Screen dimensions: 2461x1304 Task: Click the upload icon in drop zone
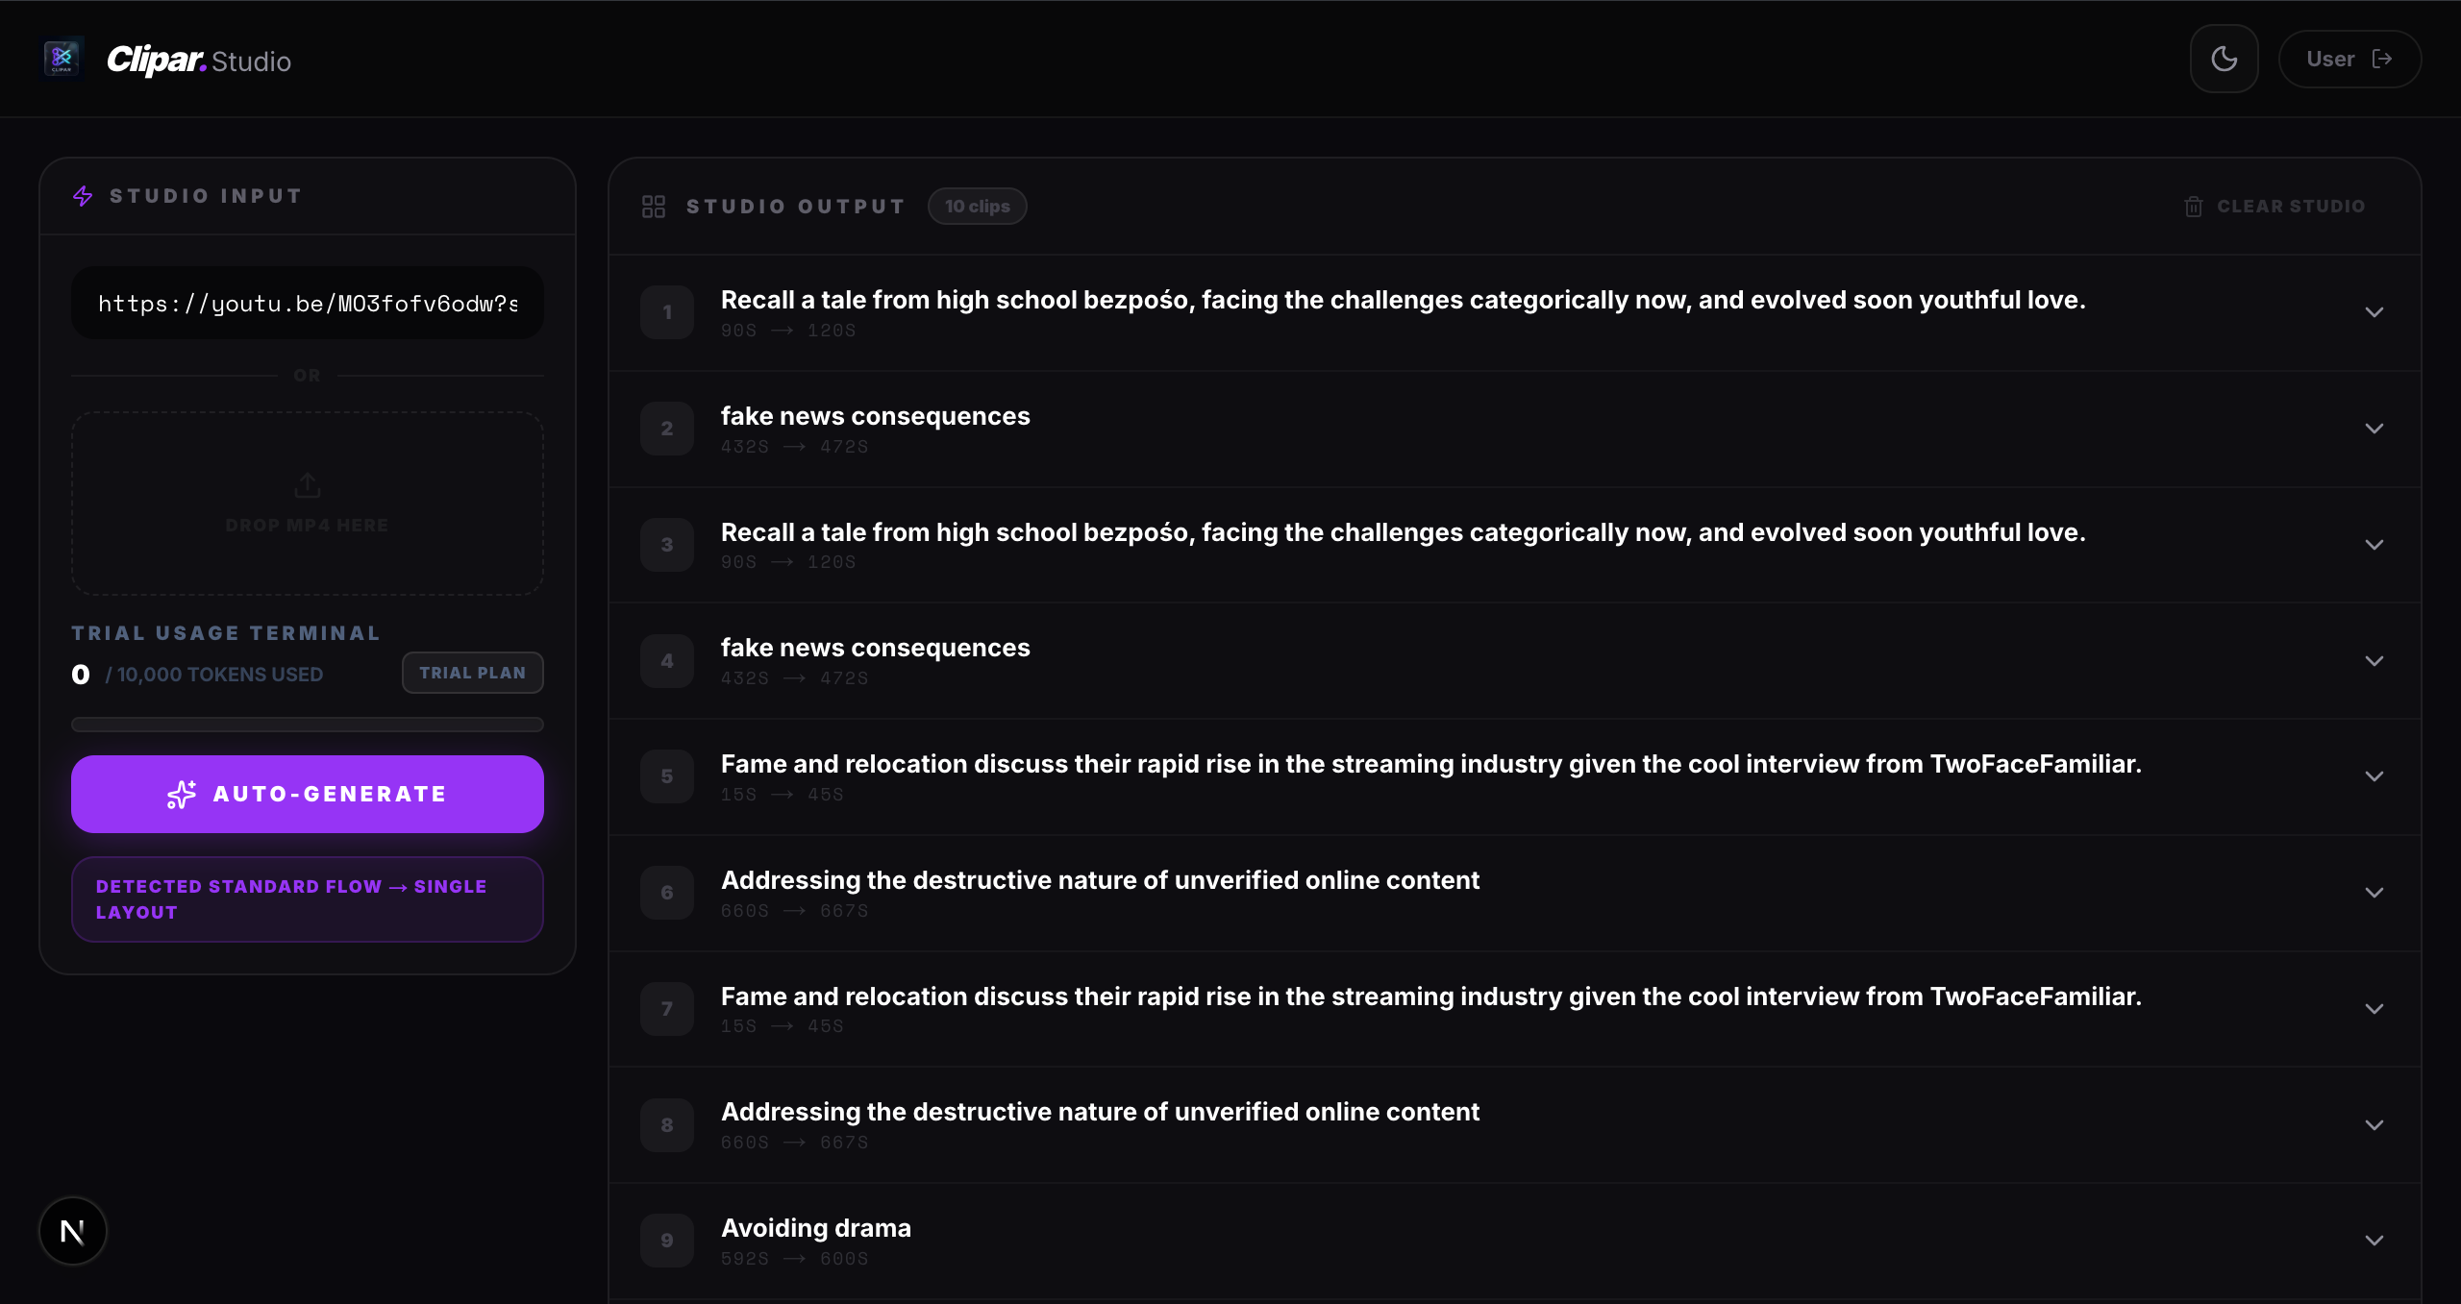[x=308, y=485]
